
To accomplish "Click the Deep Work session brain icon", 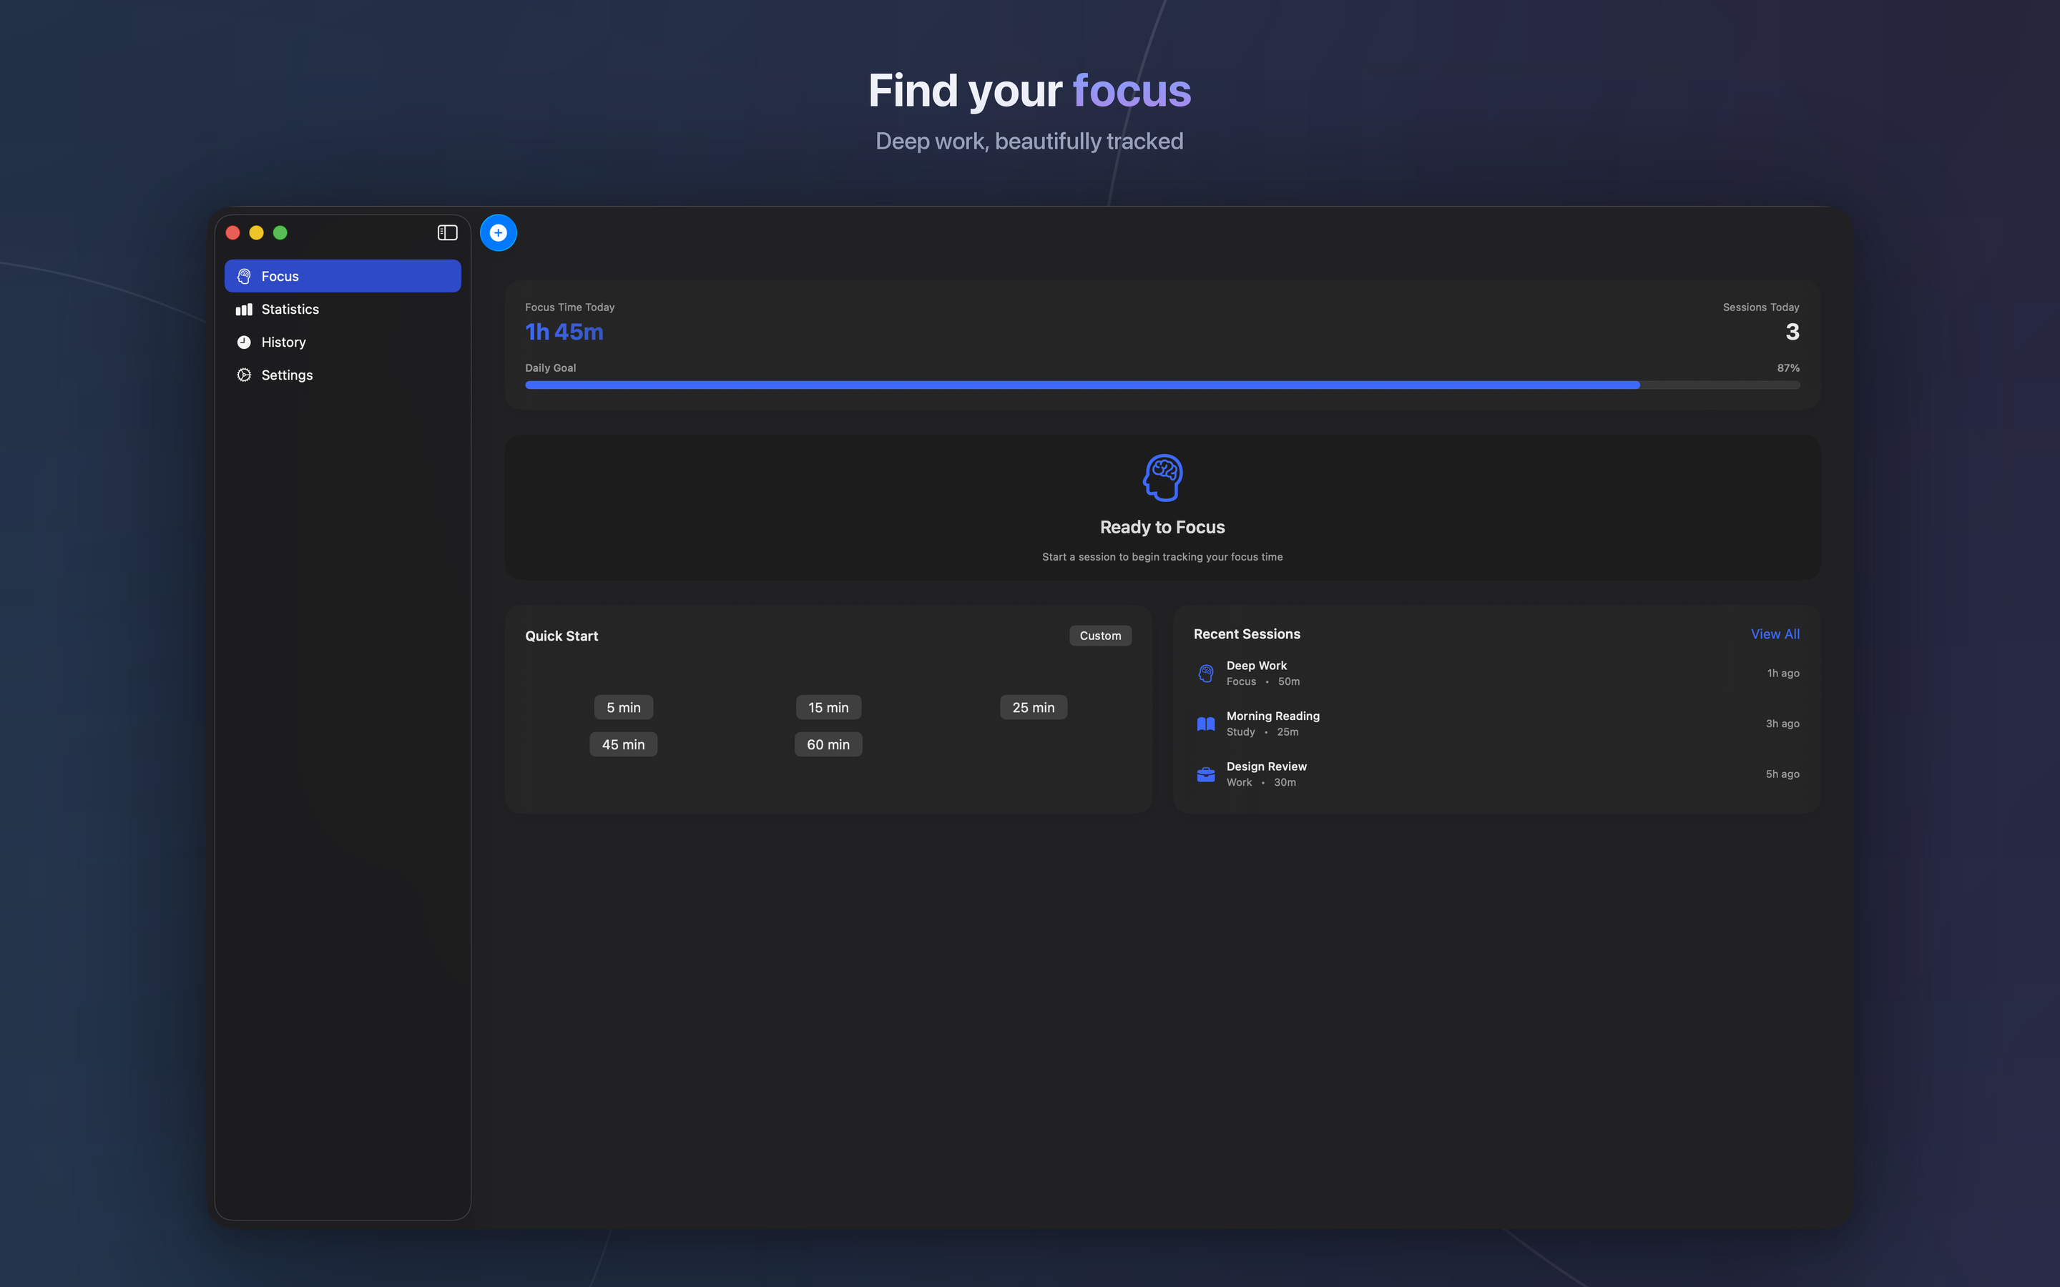I will click(1205, 674).
